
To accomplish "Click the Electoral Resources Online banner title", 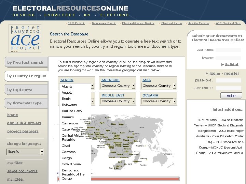I will 71,8.
